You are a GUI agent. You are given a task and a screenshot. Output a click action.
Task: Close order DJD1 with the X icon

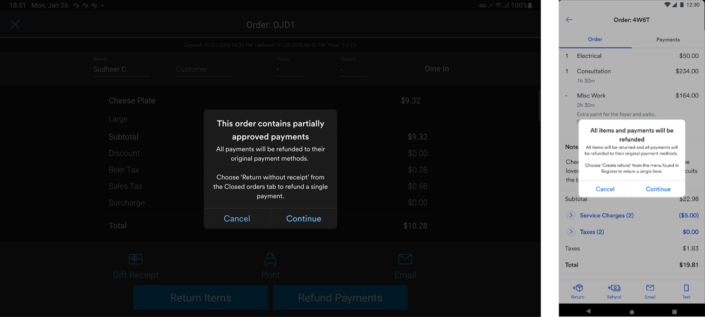[x=15, y=24]
